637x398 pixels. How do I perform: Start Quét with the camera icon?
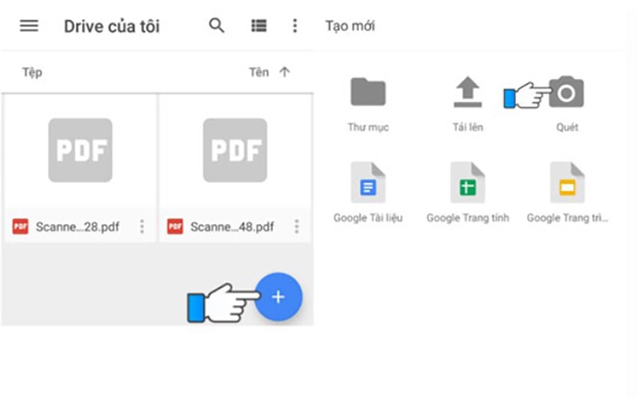[x=566, y=92]
